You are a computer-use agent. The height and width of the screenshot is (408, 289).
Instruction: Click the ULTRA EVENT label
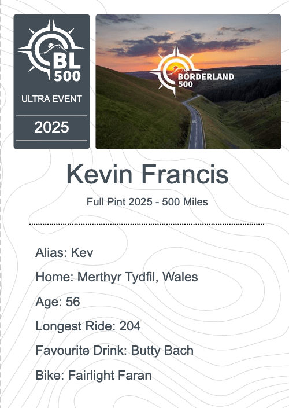coord(51,99)
